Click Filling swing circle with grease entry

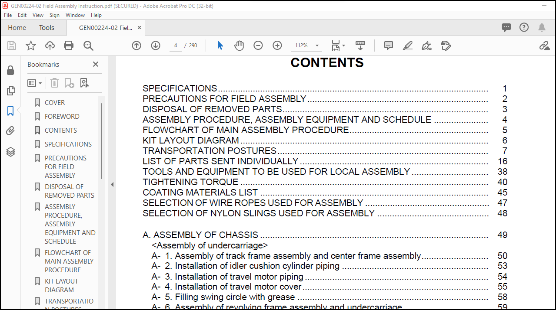pos(330,297)
